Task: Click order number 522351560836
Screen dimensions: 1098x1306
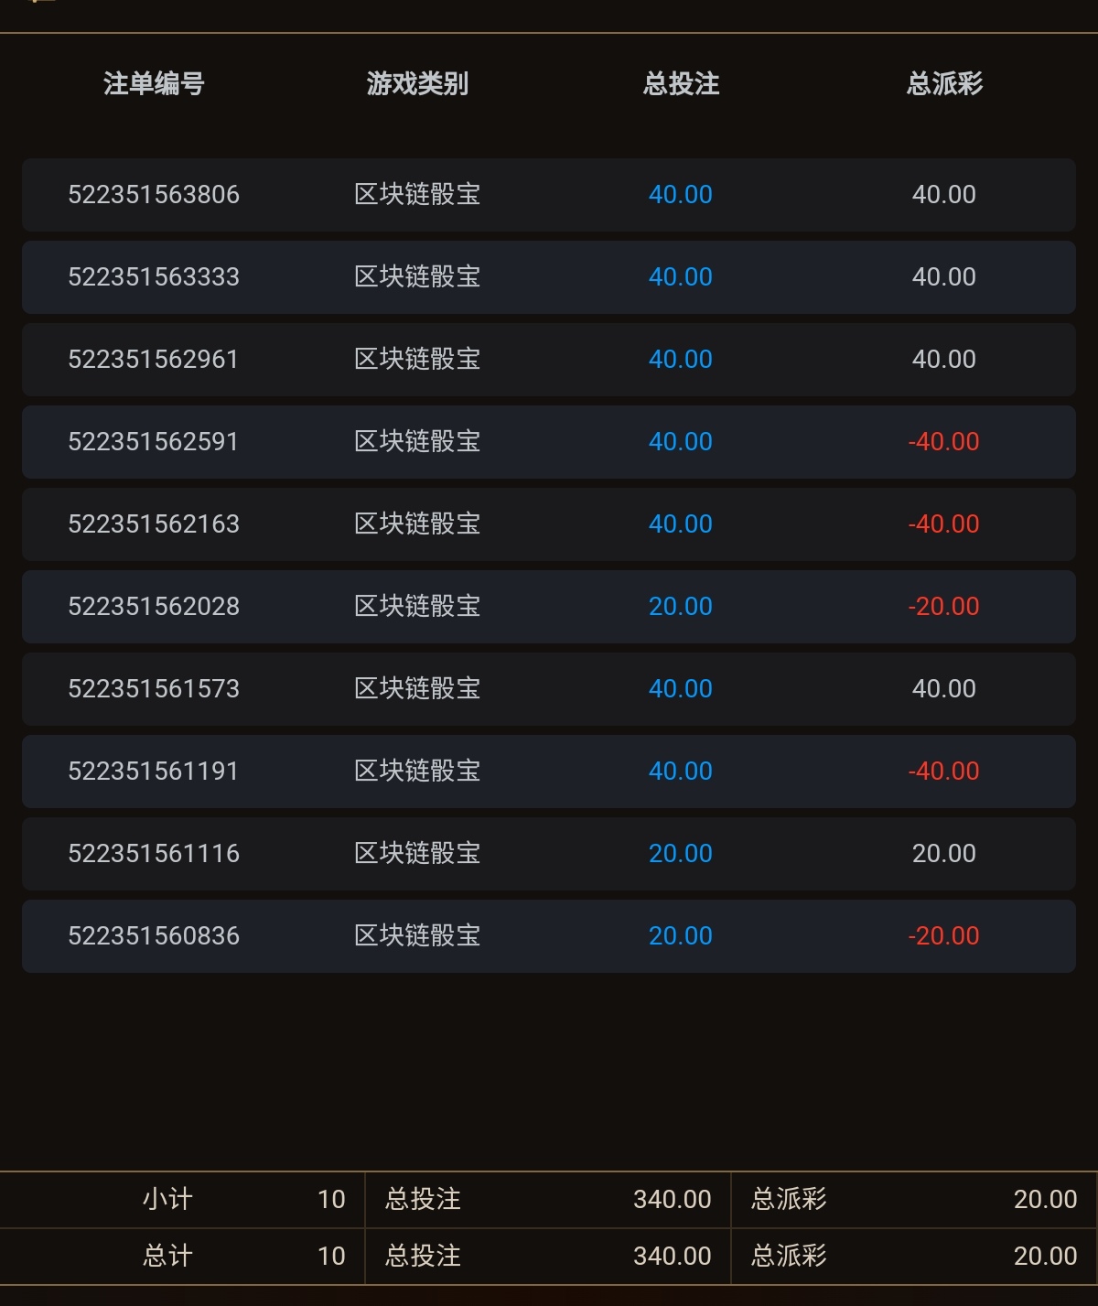Action: click(x=154, y=936)
